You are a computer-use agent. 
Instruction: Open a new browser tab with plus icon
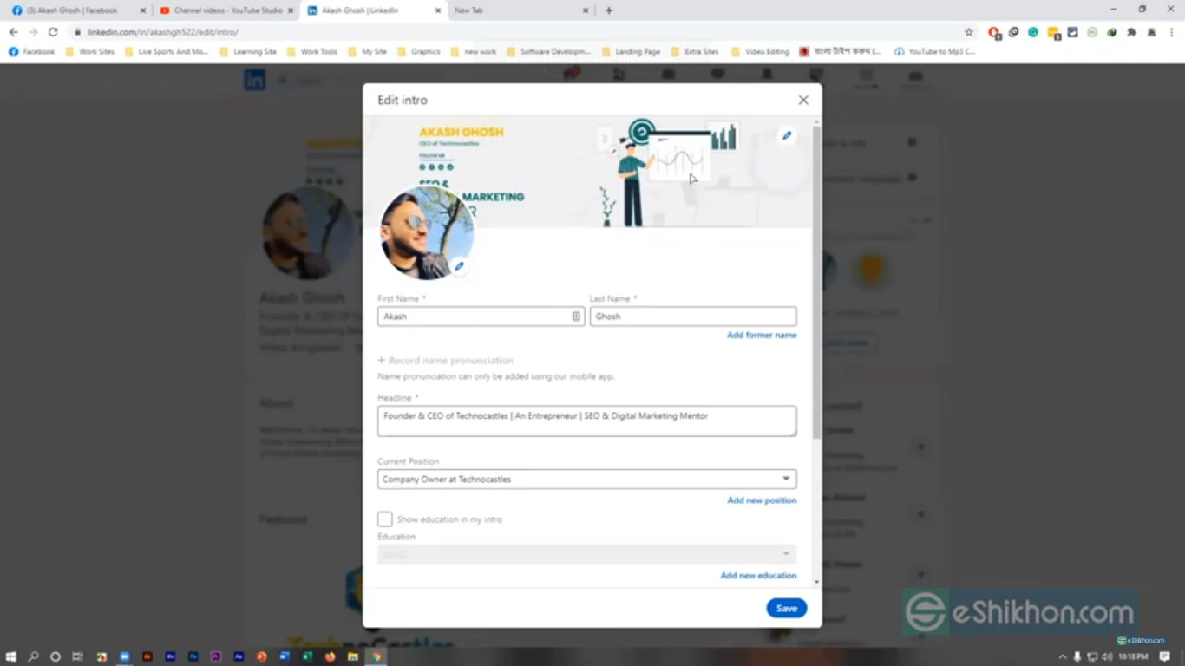tap(609, 10)
